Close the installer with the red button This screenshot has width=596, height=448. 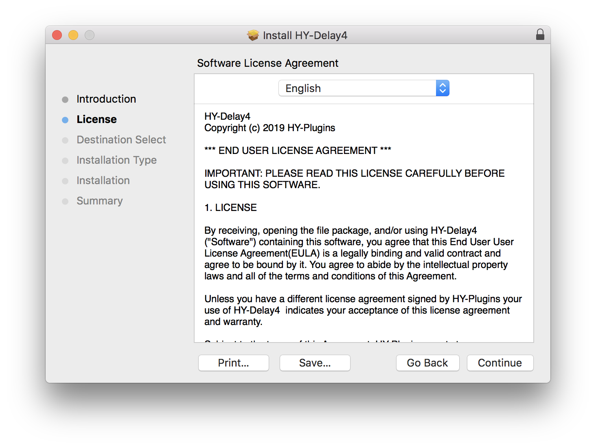click(x=57, y=35)
